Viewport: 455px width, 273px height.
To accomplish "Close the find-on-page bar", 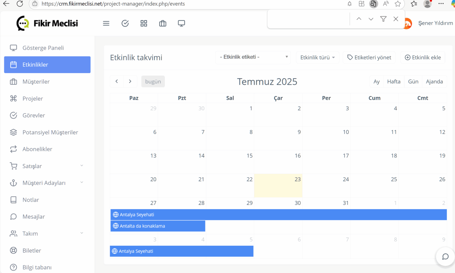I will point(396,19).
